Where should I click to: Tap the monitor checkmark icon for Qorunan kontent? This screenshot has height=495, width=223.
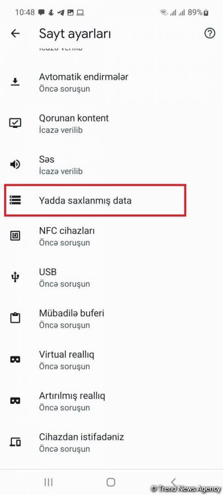[x=15, y=123]
